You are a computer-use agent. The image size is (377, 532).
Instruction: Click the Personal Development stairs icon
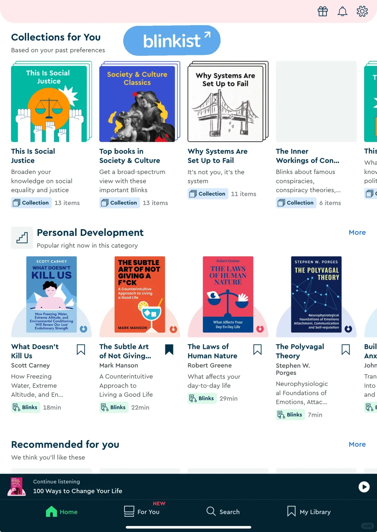point(22,238)
